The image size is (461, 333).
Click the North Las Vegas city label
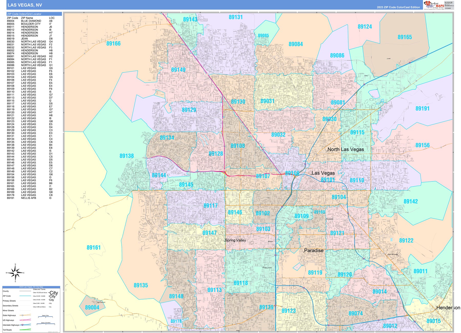pos(345,149)
